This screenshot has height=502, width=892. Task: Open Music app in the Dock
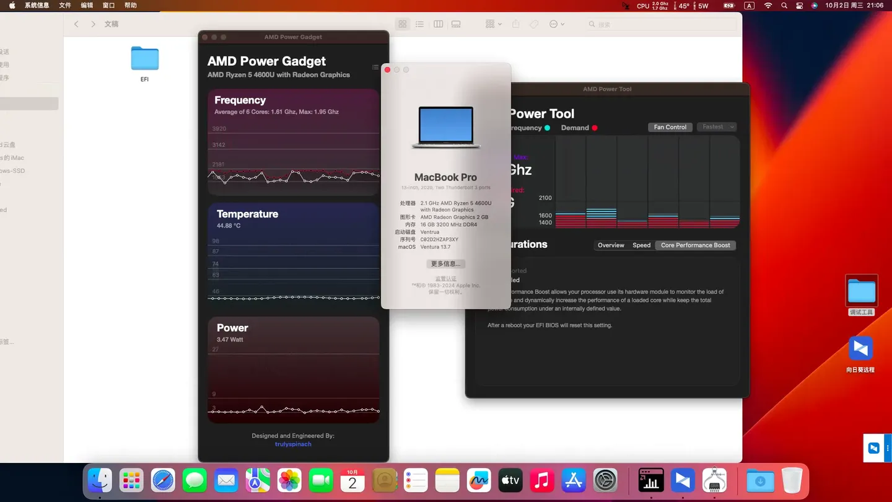[542, 480]
